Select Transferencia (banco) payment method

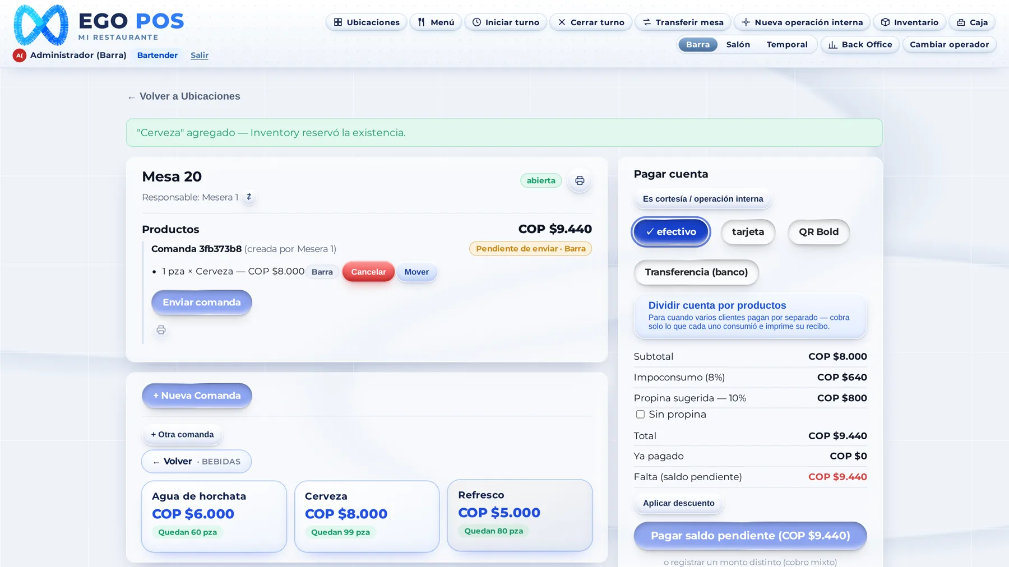pos(696,272)
